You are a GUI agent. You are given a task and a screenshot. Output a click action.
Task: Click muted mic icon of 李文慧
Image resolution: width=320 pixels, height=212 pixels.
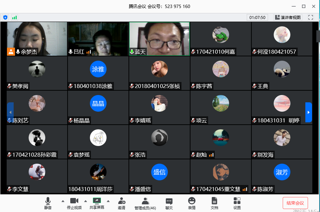9,189
